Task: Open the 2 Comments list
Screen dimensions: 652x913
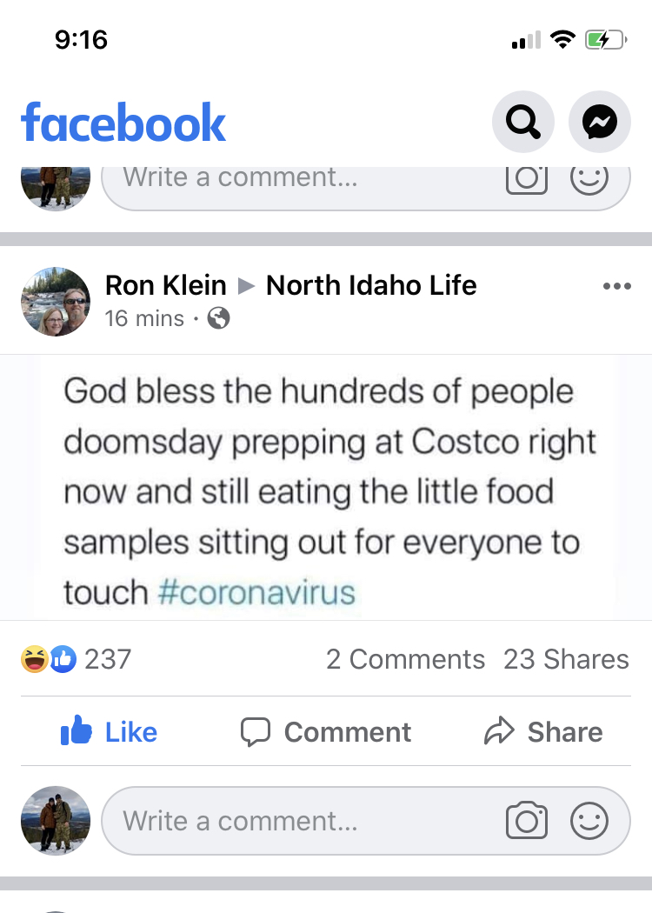Action: pos(405,659)
